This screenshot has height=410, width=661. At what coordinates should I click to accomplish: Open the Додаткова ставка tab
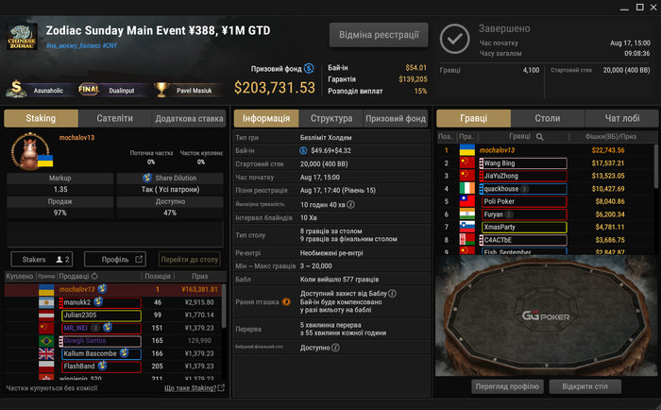pos(189,118)
